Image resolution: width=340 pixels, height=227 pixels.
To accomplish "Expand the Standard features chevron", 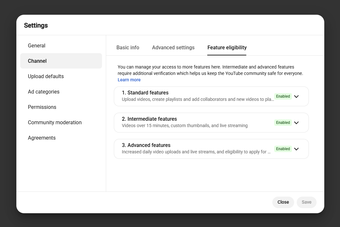I will [x=296, y=96].
